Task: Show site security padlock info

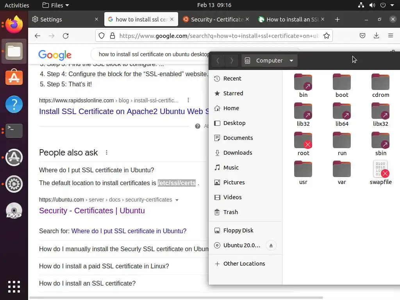Action: click(112, 36)
